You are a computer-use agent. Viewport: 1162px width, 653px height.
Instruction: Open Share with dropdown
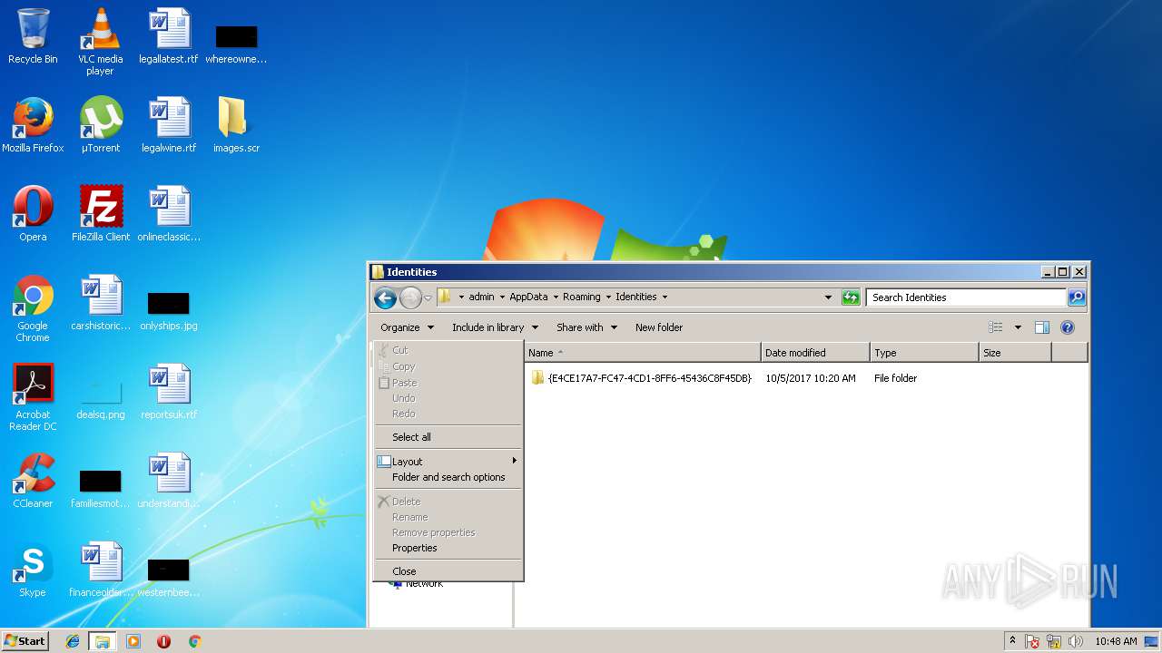coord(586,327)
